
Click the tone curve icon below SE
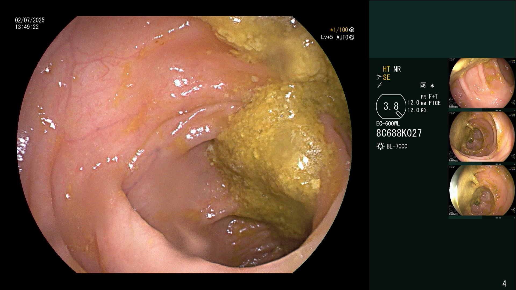coord(379,85)
